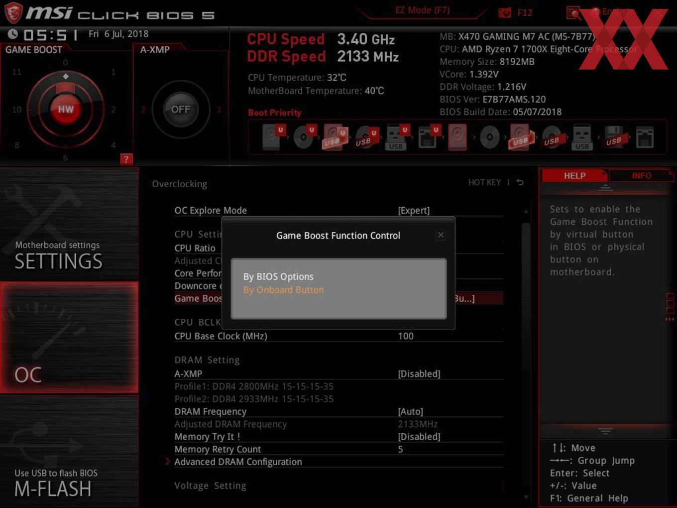The height and width of the screenshot is (508, 677).
Task: Click Profile2: DDR4 2933MHz 15-15-15-35 line
Action: click(254, 399)
